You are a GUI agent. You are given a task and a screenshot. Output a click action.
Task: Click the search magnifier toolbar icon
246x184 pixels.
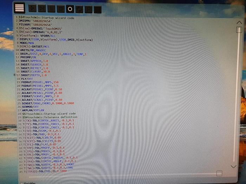[x=89, y=8]
